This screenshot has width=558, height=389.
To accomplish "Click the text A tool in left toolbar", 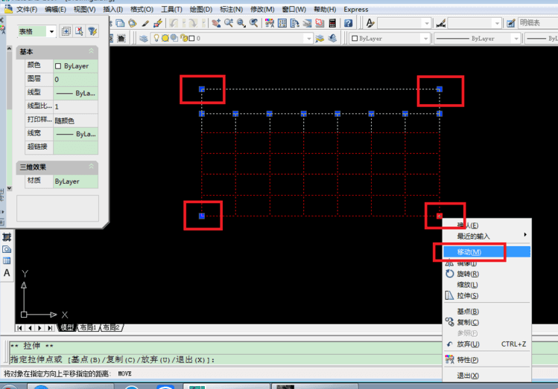I will tap(7, 273).
